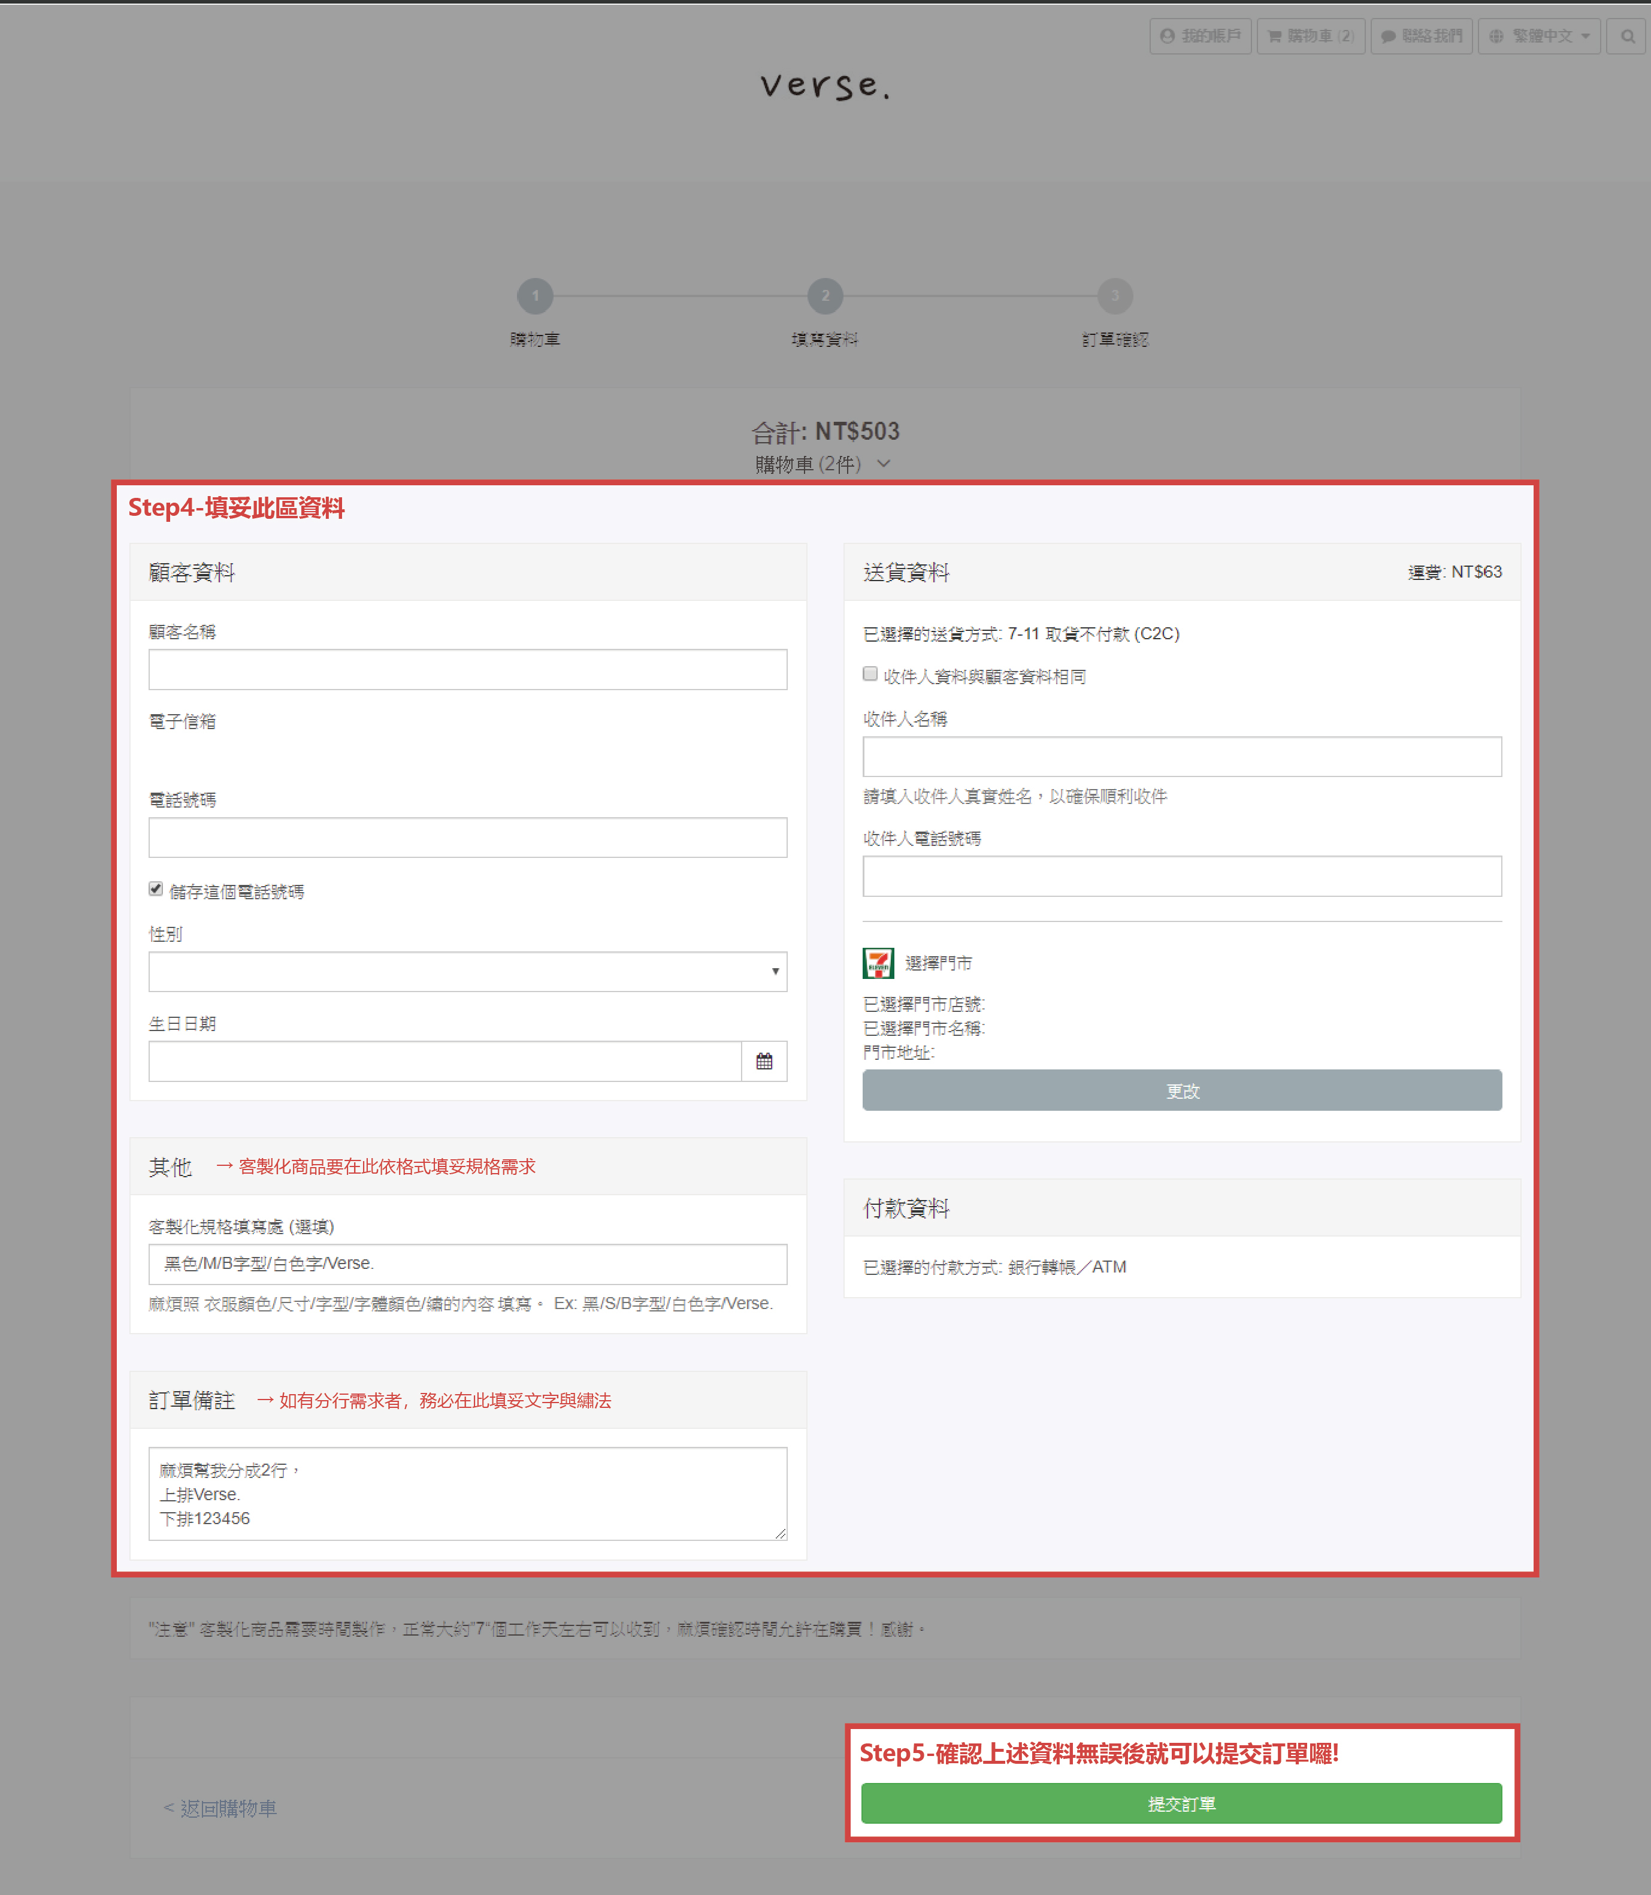
Task: Open the 我的帳戶 account button
Action: (1199, 36)
